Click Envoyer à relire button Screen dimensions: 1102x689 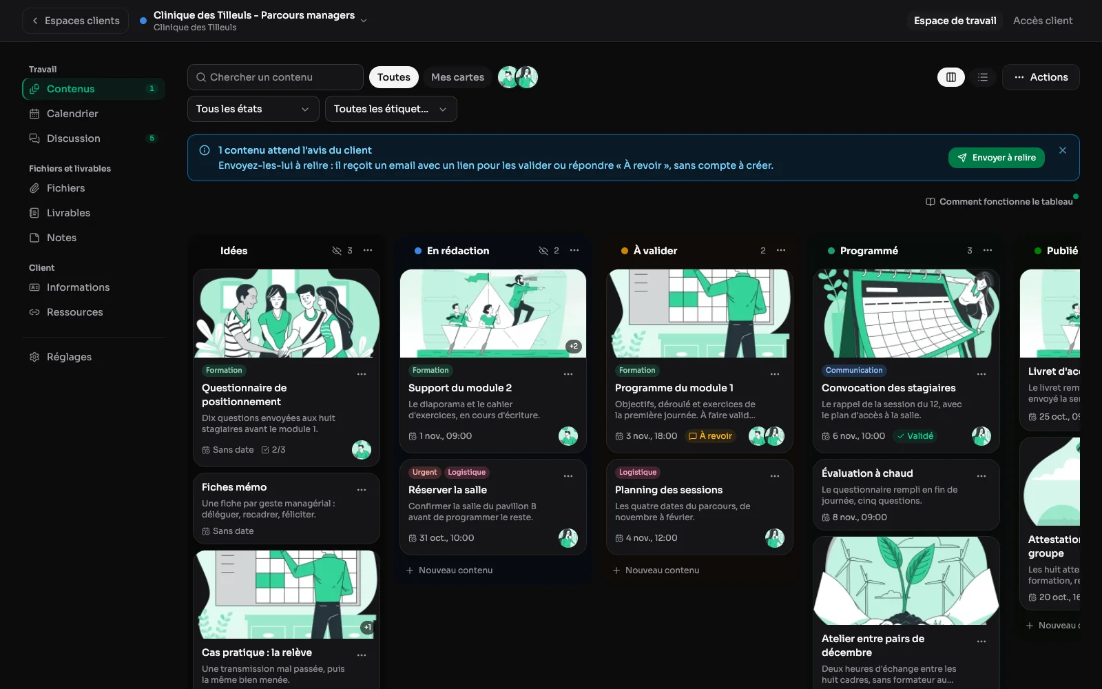point(997,158)
